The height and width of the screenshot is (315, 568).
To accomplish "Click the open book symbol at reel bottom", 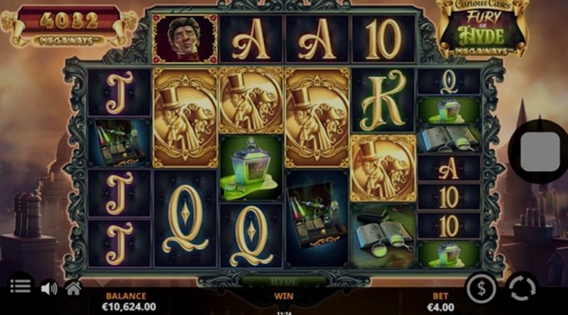I will coord(383,237).
